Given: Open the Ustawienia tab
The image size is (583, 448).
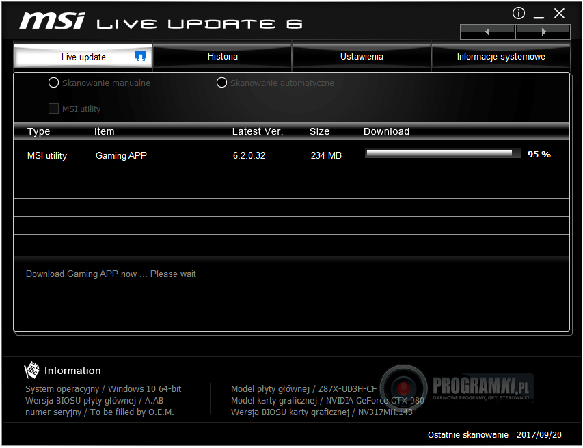Looking at the screenshot, I should 362,57.
